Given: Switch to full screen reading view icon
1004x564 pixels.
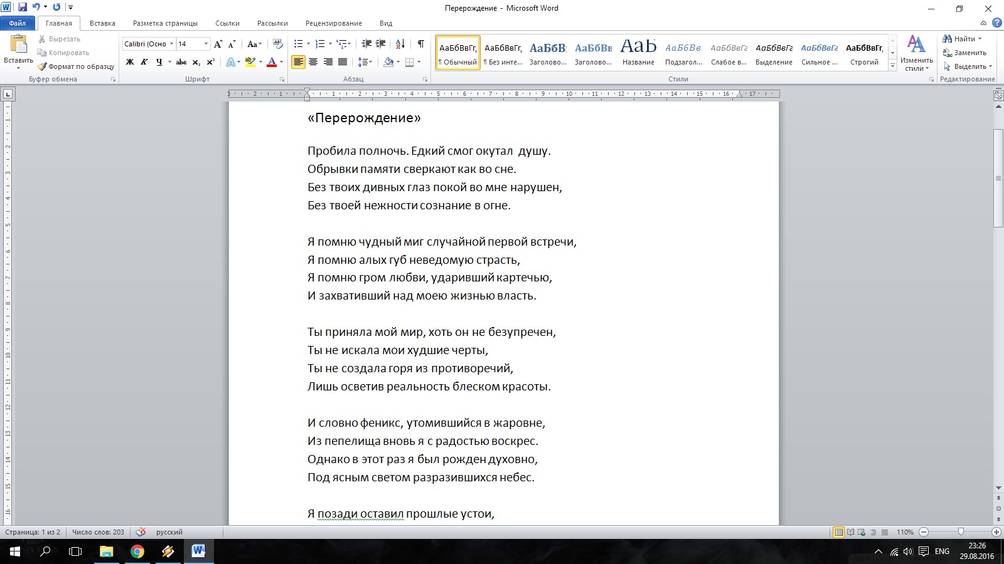Looking at the screenshot, I should 850,532.
